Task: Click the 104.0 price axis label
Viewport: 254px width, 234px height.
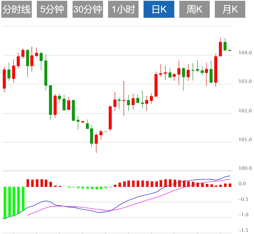Action: pos(245,53)
